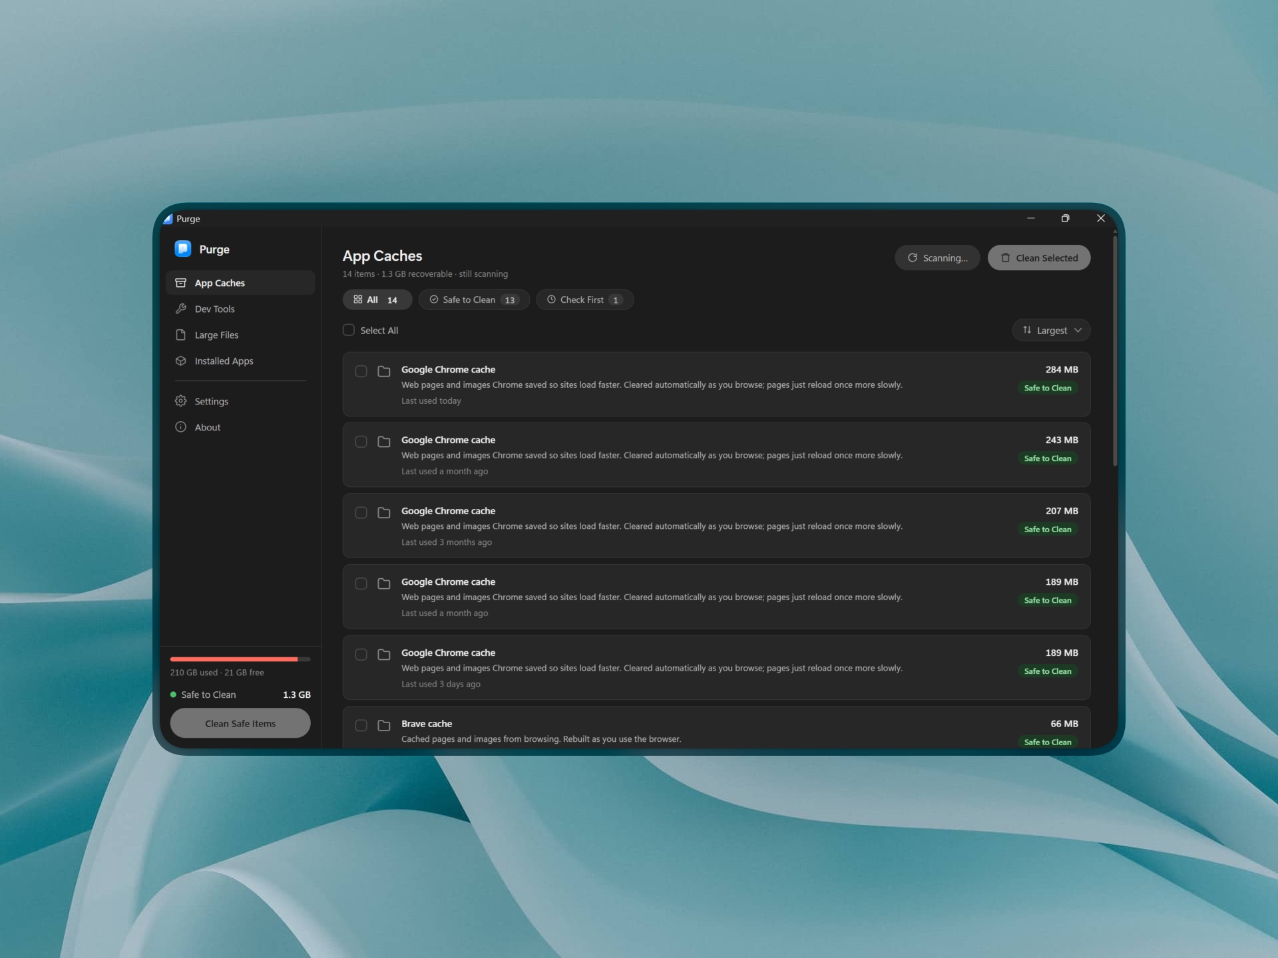Viewport: 1278px width, 958px height.
Task: Tick the 207 MB Google Chrome cache checkbox
Action: [361, 513]
